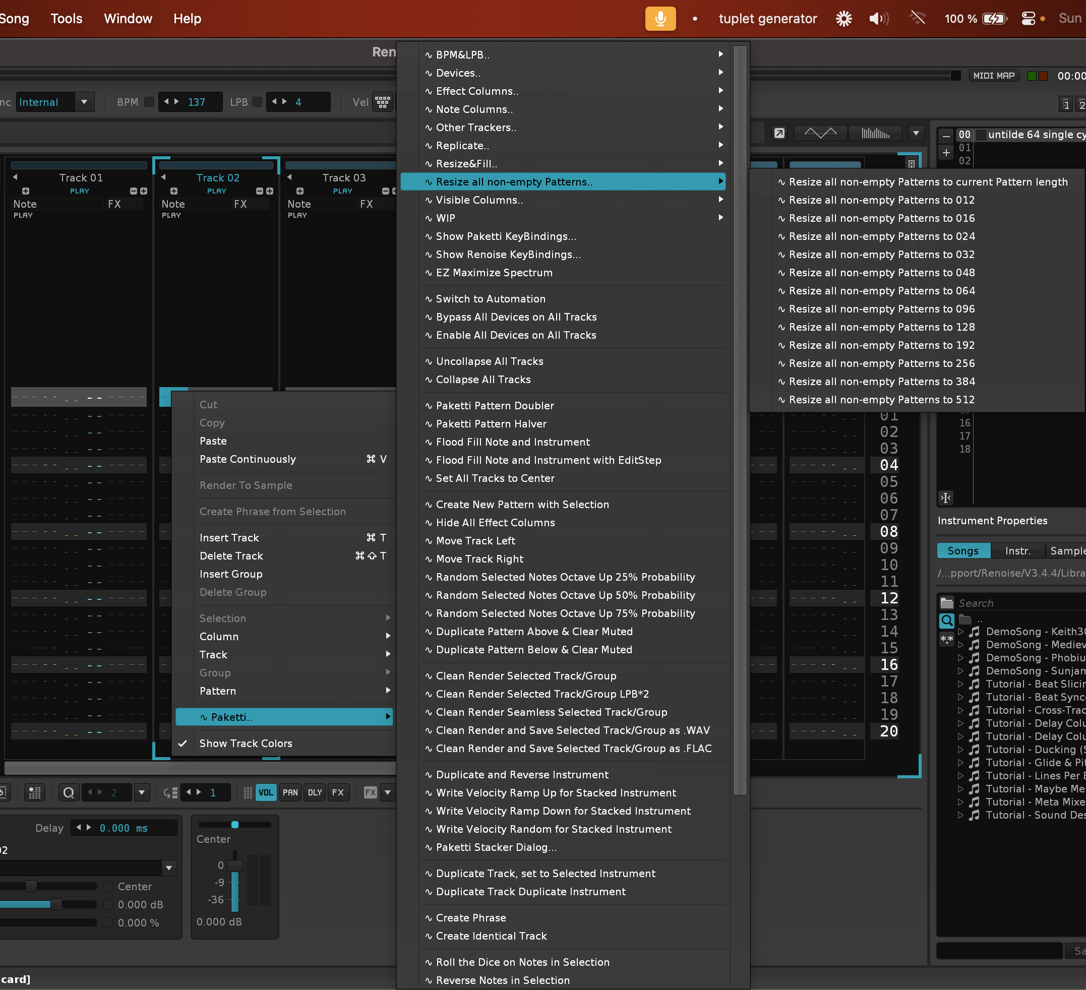Toggle the LPB checkbox
Screen dimensions: 1086x990
[x=258, y=102]
